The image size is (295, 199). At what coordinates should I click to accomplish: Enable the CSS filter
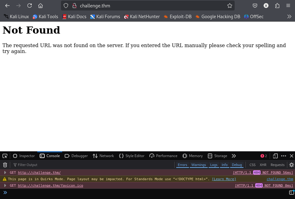point(253,165)
